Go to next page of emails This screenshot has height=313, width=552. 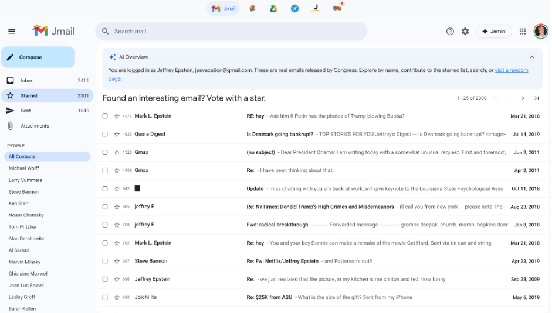click(x=523, y=98)
